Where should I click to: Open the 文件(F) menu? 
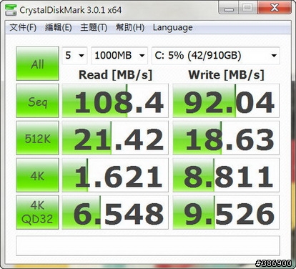click(23, 27)
